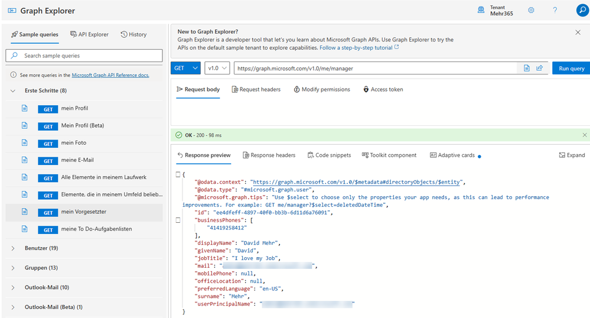Switch to History tab
The image size is (590, 318).
click(133, 34)
